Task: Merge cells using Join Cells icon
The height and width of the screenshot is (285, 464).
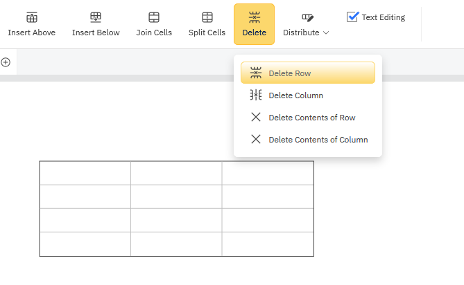Action: [154, 17]
